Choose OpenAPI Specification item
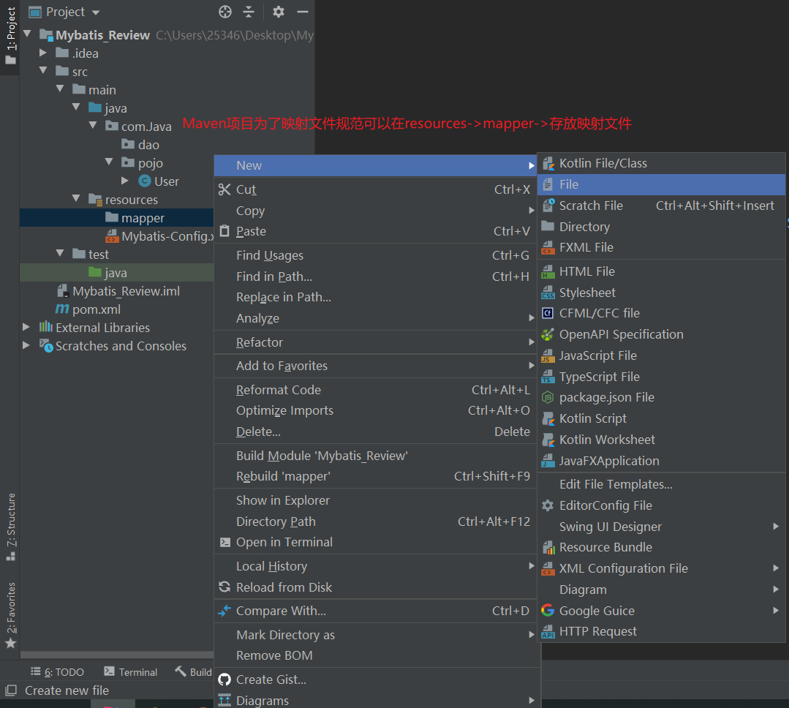Image resolution: width=789 pixels, height=708 pixels. (x=661, y=335)
